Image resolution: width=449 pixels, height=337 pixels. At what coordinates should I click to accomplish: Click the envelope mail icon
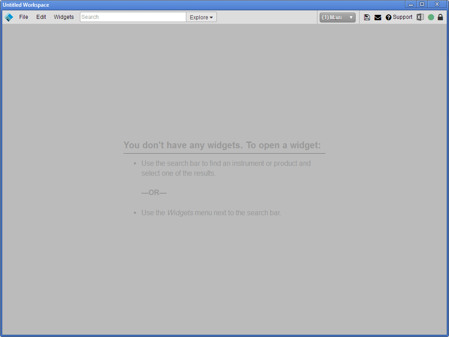[x=378, y=18]
